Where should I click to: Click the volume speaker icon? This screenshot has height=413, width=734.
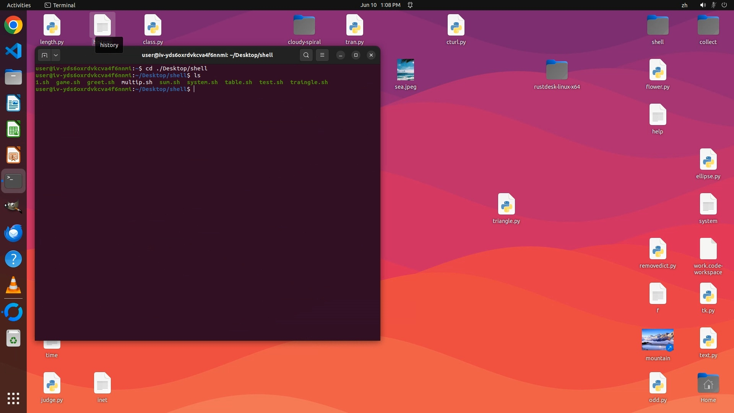click(x=703, y=5)
